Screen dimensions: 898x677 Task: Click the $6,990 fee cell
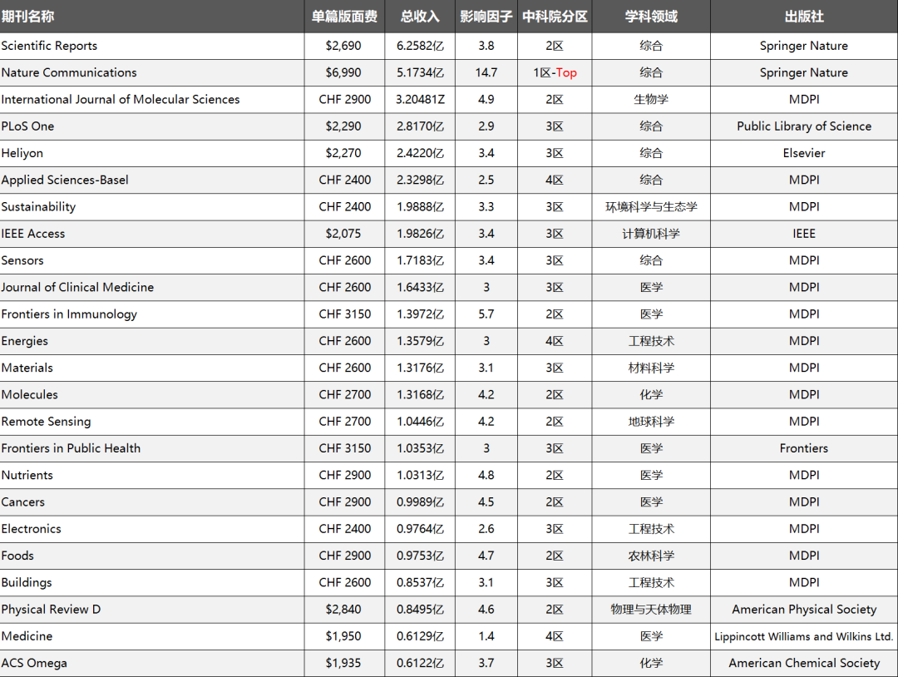click(x=343, y=72)
